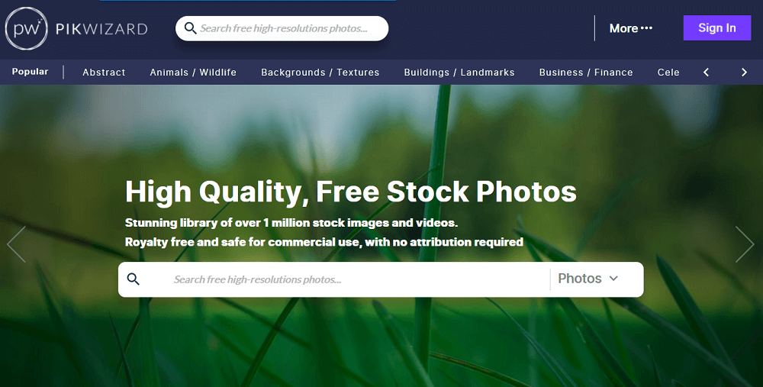Advance to the next hero slide arrow
This screenshot has width=763, height=387.
[x=745, y=244]
